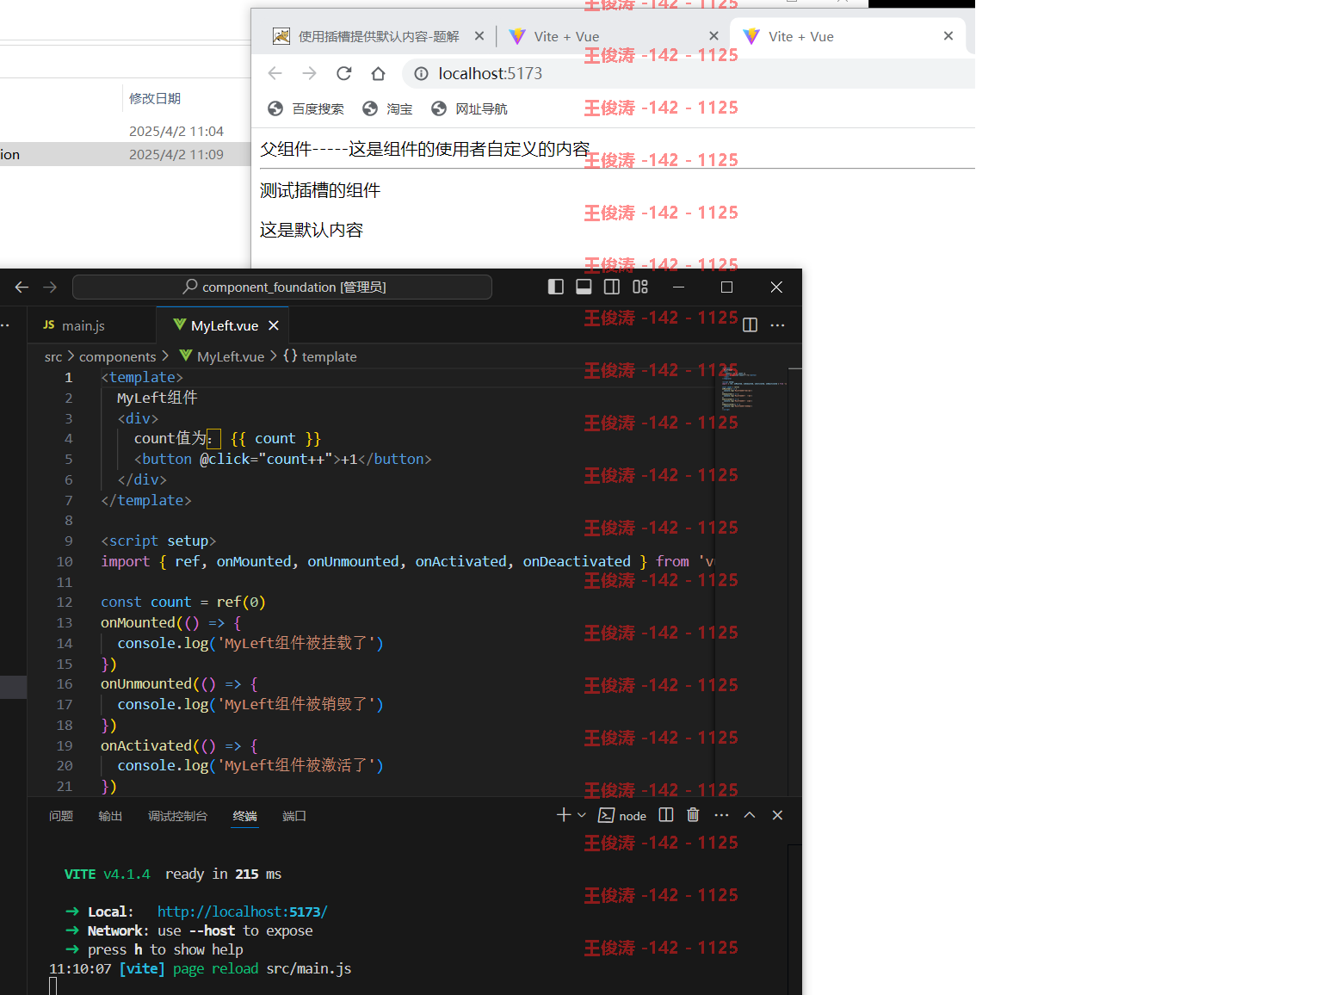1322x995 pixels.
Task: Select the MyLeft.vue editor tab
Action: click(225, 325)
